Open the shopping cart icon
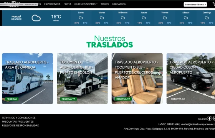The width and height of the screenshot is (215, 138). coord(214,4)
